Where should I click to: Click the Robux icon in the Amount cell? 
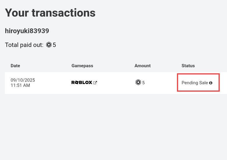pyautogui.click(x=138, y=83)
